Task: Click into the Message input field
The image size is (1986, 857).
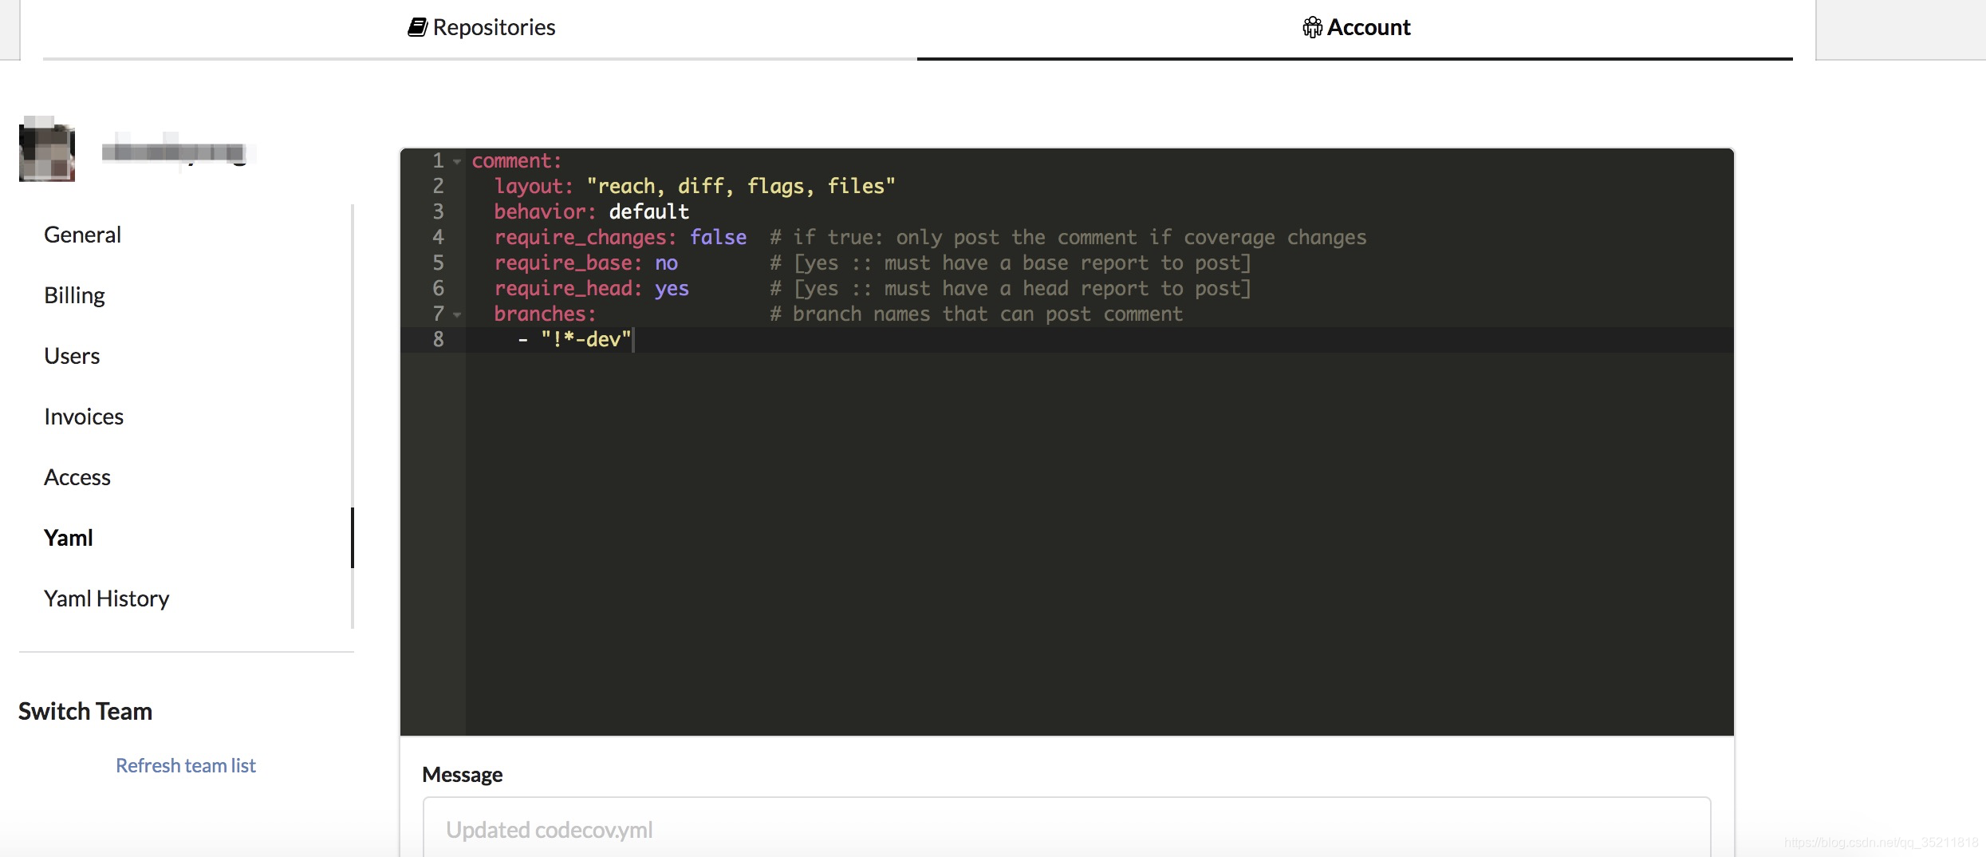Action: pos(1066,828)
